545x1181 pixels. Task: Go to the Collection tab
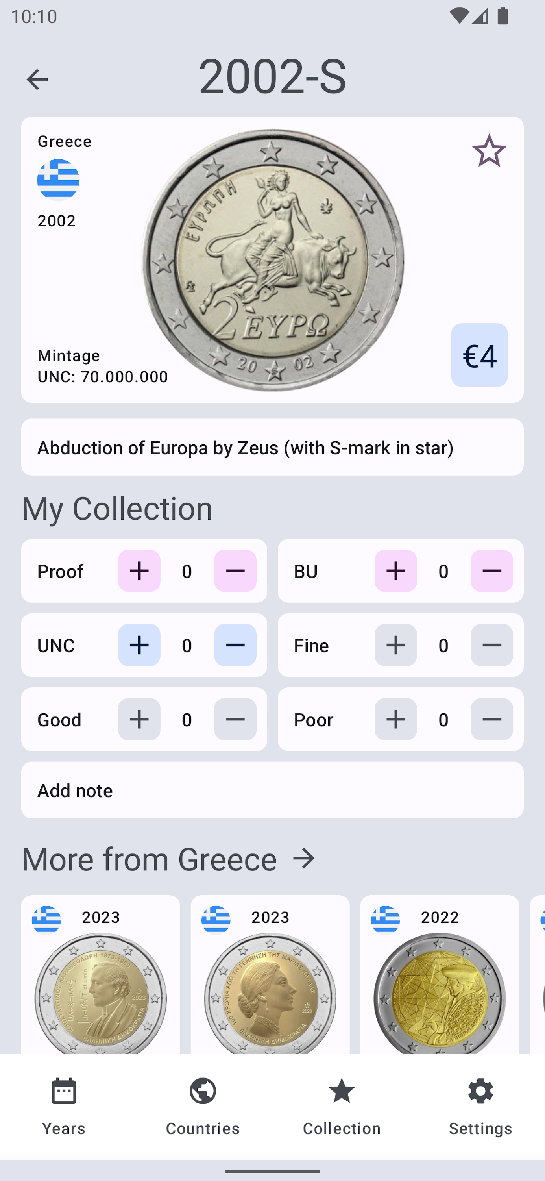point(342,1106)
